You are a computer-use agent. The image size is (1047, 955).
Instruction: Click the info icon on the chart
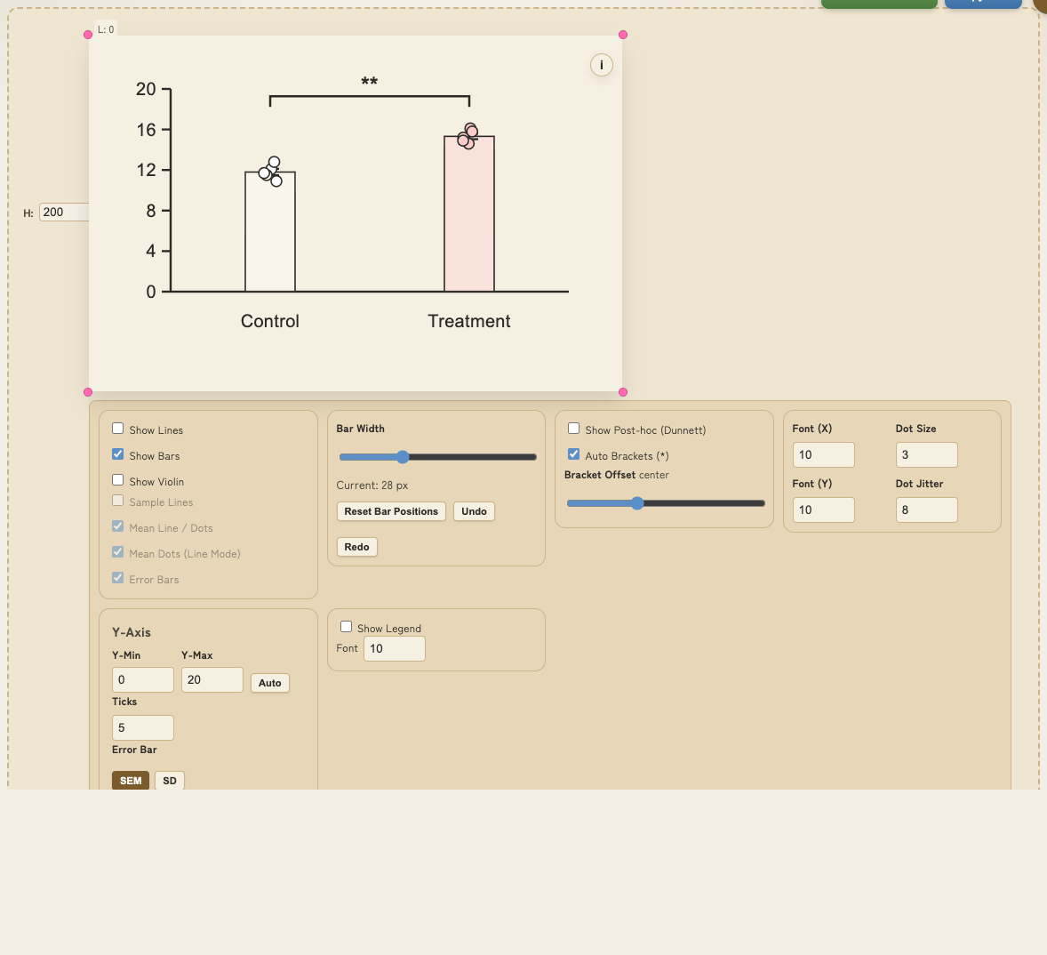click(602, 65)
